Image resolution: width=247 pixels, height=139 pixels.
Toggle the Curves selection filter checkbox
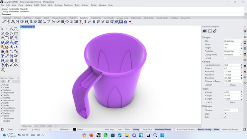2,88
